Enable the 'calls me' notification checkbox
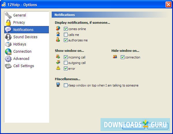This screenshot has height=134, width=173. (x=66, y=35)
